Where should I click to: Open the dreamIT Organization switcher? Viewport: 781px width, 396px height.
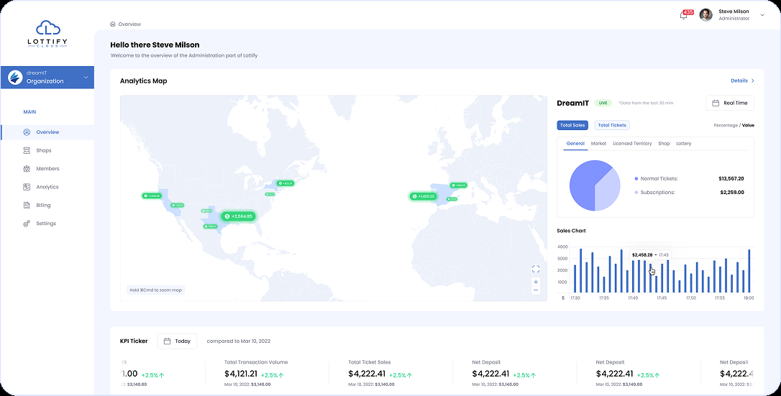coord(47,77)
